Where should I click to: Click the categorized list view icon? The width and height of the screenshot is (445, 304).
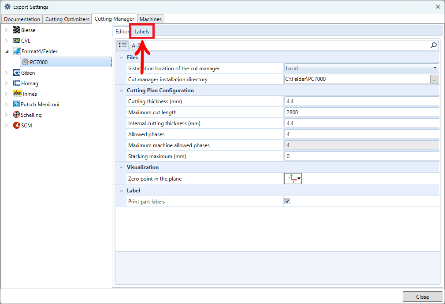coord(122,45)
